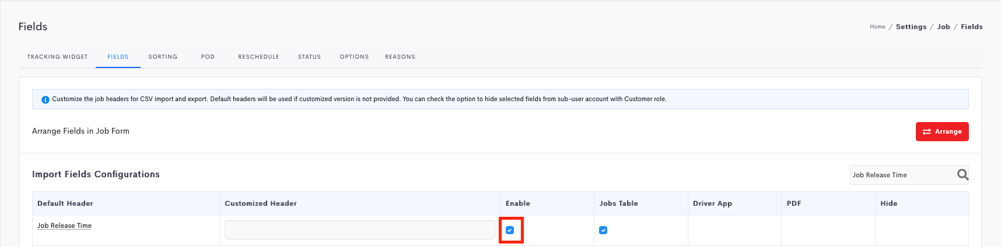
Task: Open the Options tab
Action: 354,57
